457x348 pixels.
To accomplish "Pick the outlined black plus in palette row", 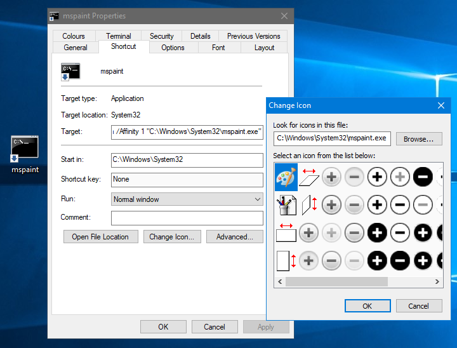I will 377,177.
